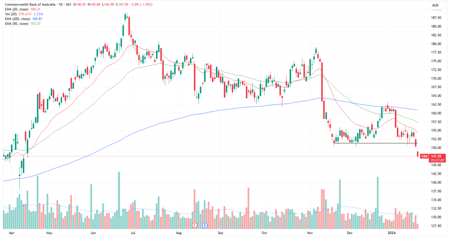Click the Nov label on time axis
This screenshot has height=238, width=450.
click(310, 233)
